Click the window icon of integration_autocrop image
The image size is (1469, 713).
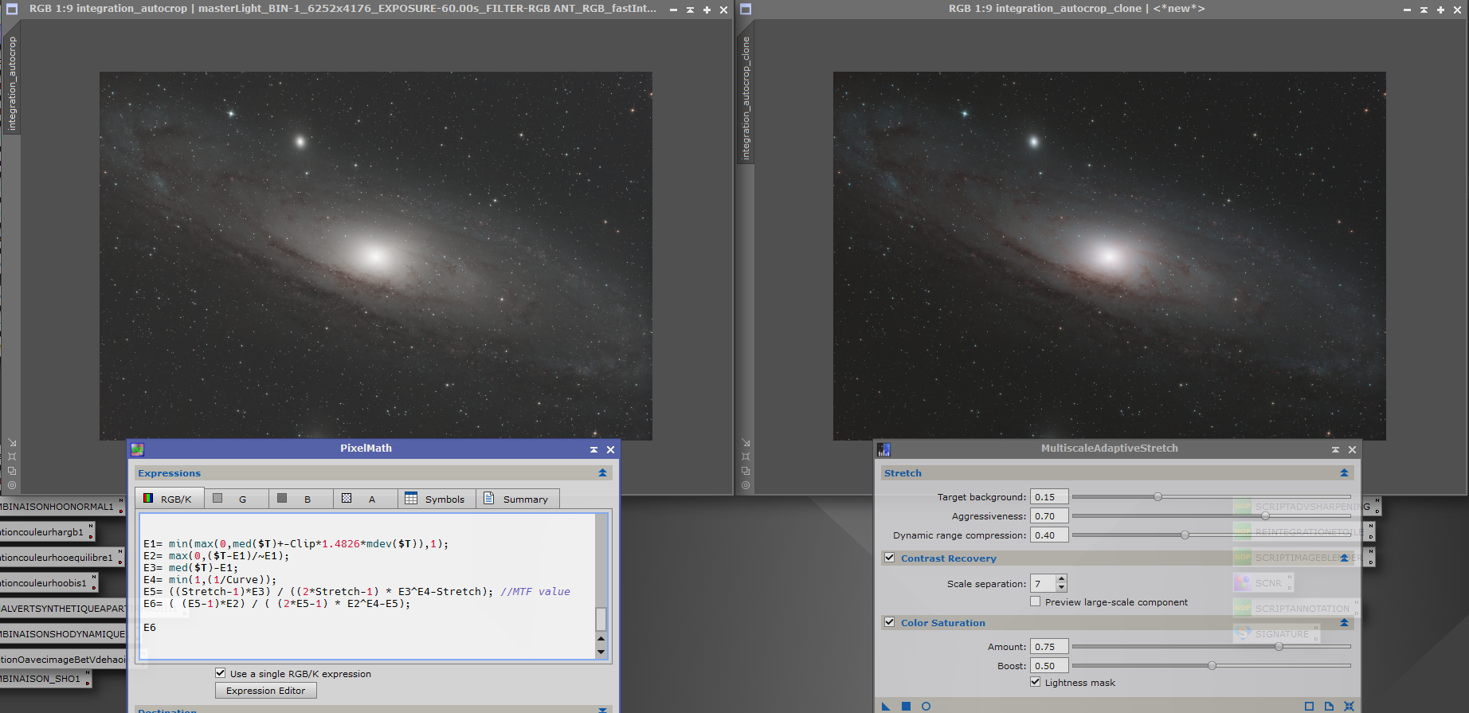[x=12, y=9]
